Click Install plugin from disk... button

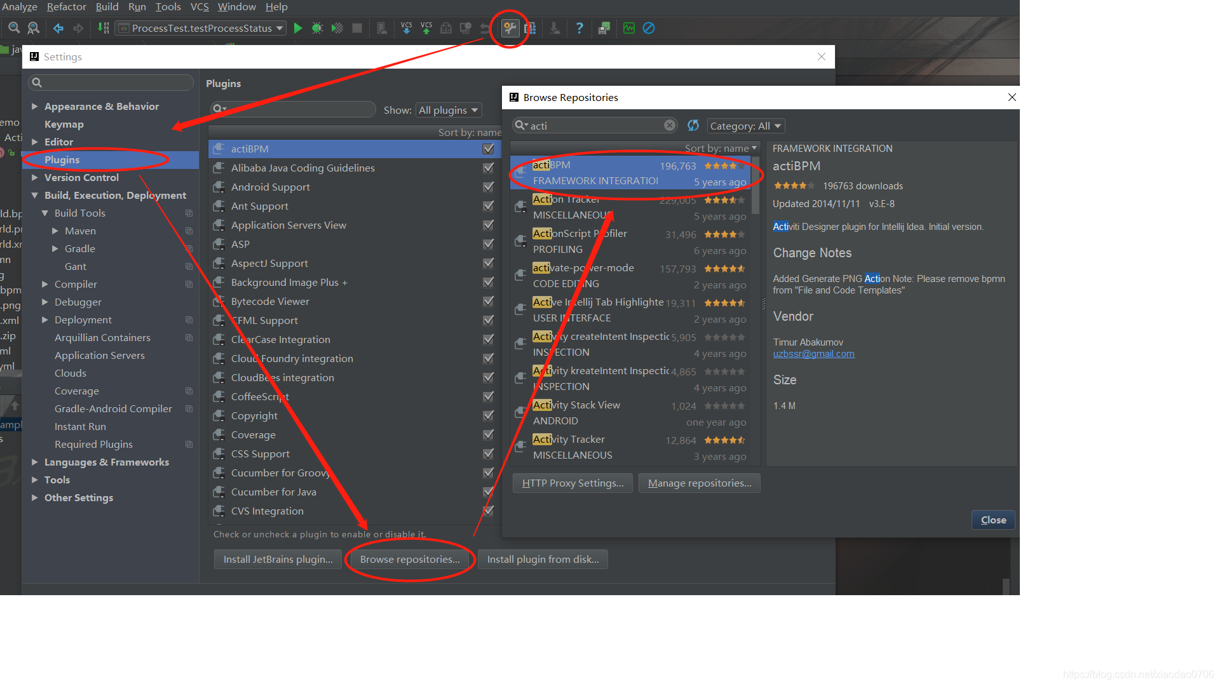(543, 559)
